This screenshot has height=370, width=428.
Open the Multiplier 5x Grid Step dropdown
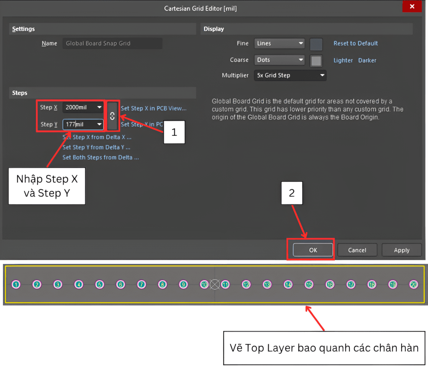click(322, 76)
